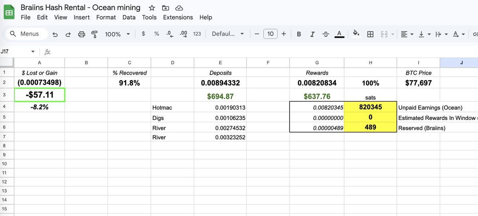Select the yellow 820345 sats cell
The image size is (478, 216).
[x=370, y=107]
